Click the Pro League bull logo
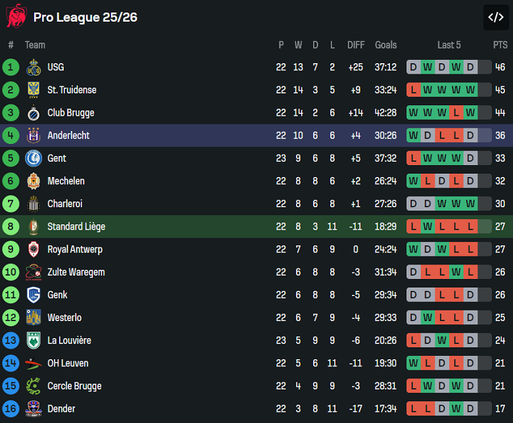Screen dimensions: 513x423 coord(16,16)
